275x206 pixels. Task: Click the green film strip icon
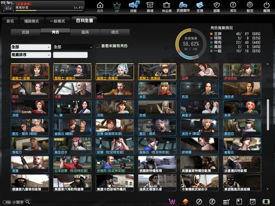tap(266, 201)
